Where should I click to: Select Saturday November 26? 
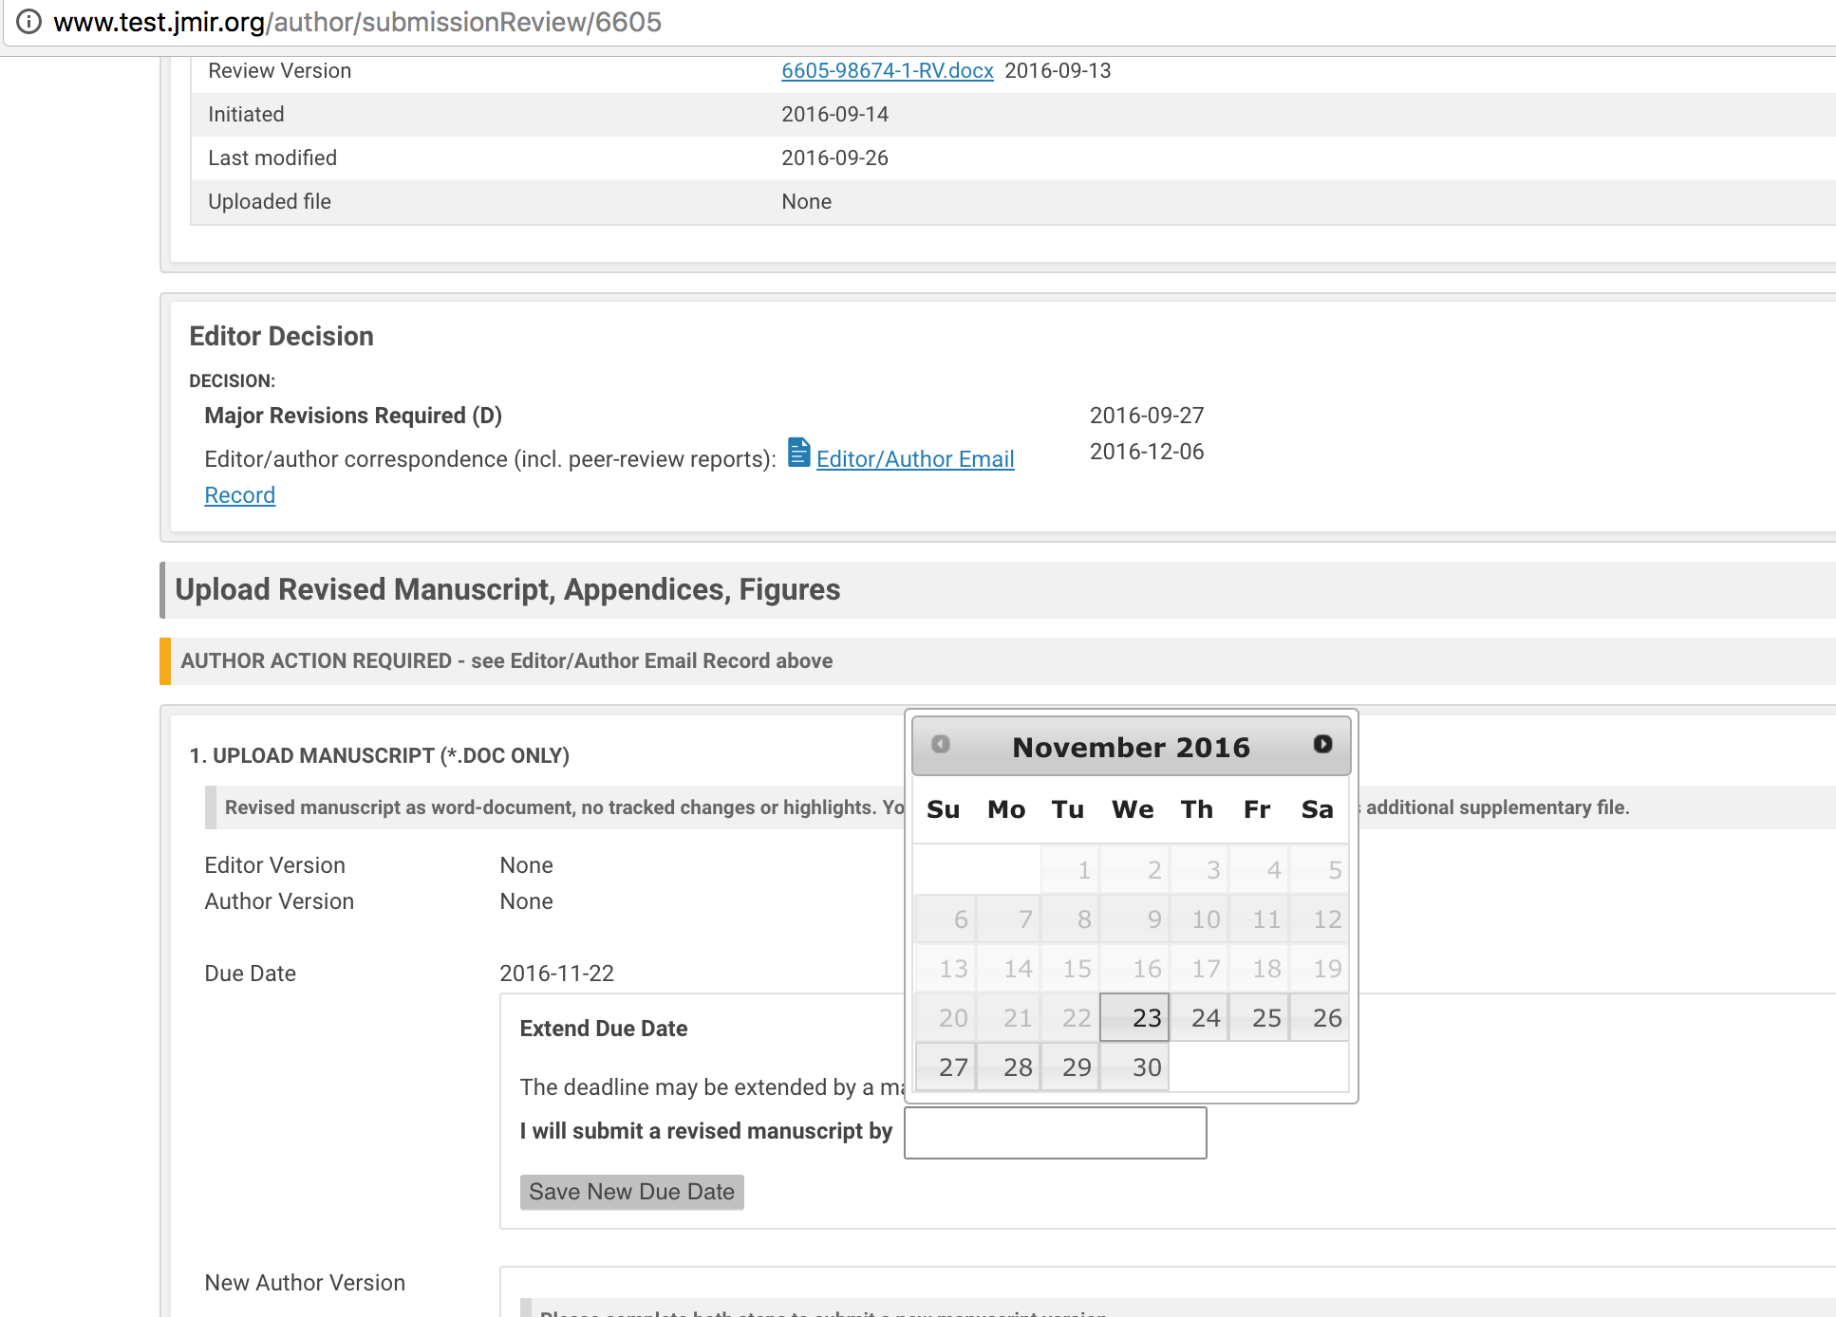[x=1320, y=1018]
